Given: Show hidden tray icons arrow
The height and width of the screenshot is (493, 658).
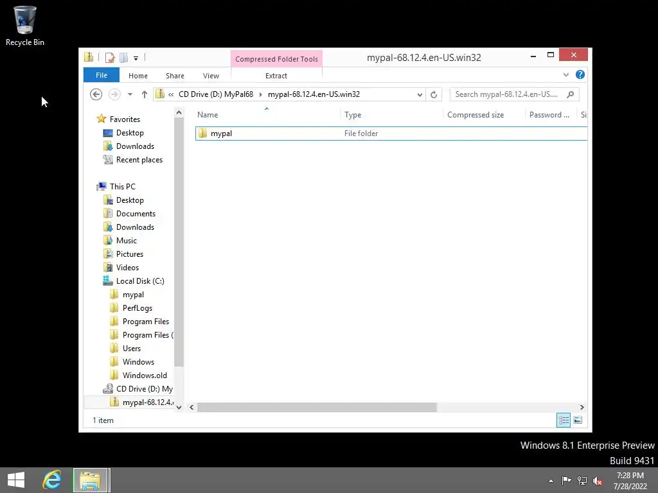Looking at the screenshot, I should tap(551, 481).
